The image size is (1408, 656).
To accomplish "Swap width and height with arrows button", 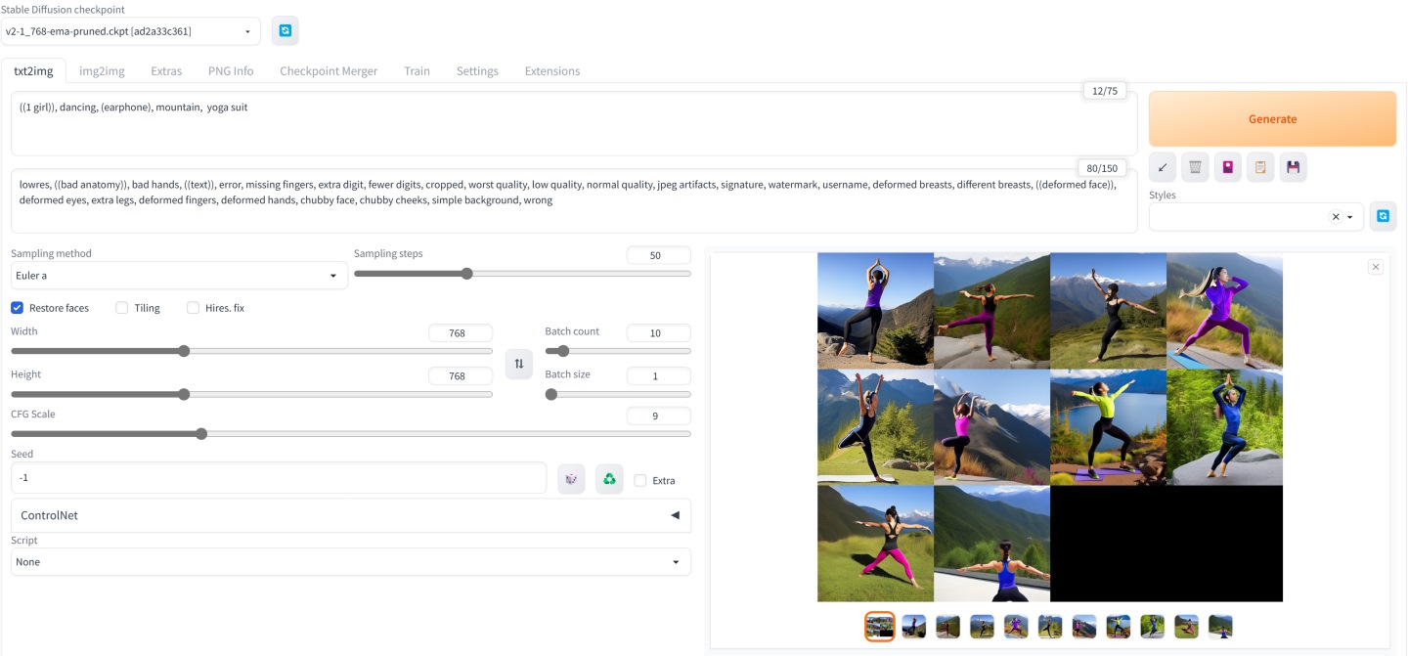I will 519,364.
